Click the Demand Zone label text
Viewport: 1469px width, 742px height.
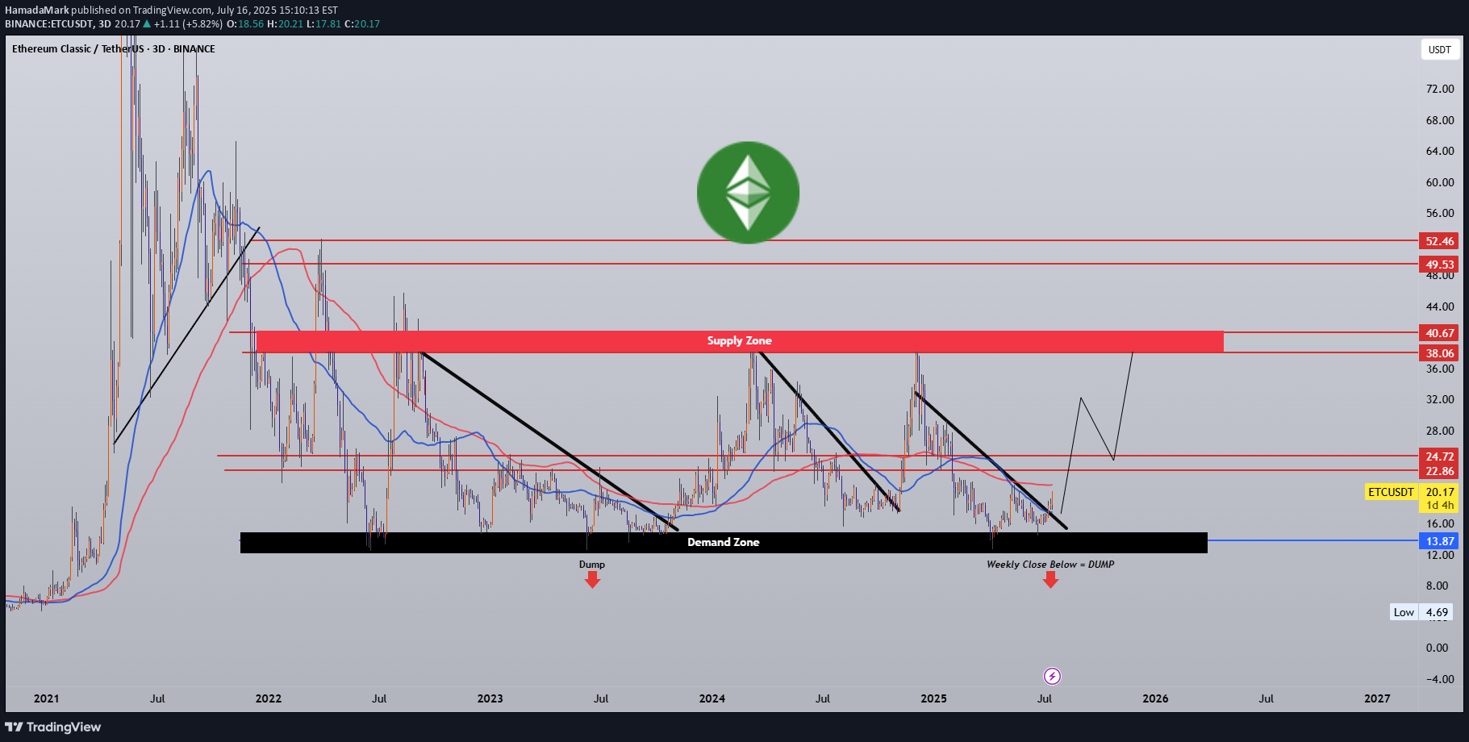[x=724, y=542]
